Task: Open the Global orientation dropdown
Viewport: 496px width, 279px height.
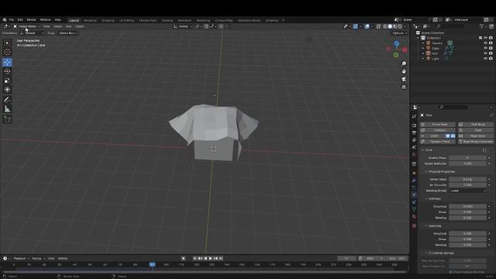Action: pyautogui.click(x=183, y=26)
